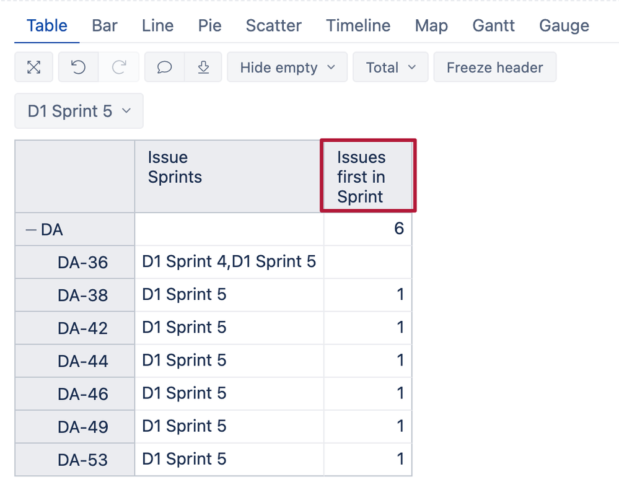619x503 pixels.
Task: Open the Timeline tab
Action: click(358, 26)
